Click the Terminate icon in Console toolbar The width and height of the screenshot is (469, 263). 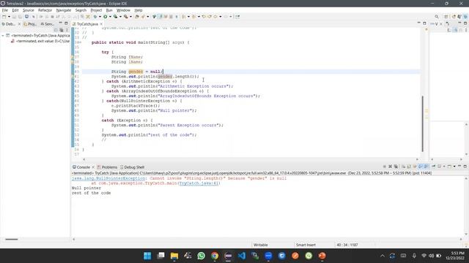(x=384, y=167)
